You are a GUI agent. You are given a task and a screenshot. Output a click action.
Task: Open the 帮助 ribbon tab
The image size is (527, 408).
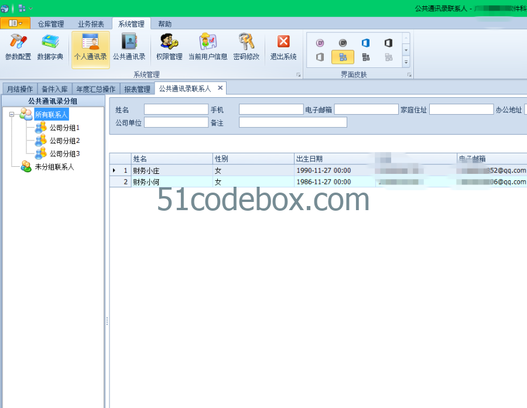pos(165,24)
